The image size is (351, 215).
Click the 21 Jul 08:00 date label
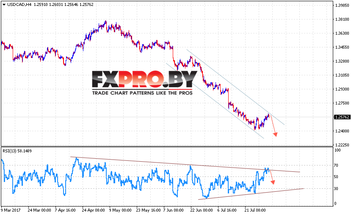255,210
